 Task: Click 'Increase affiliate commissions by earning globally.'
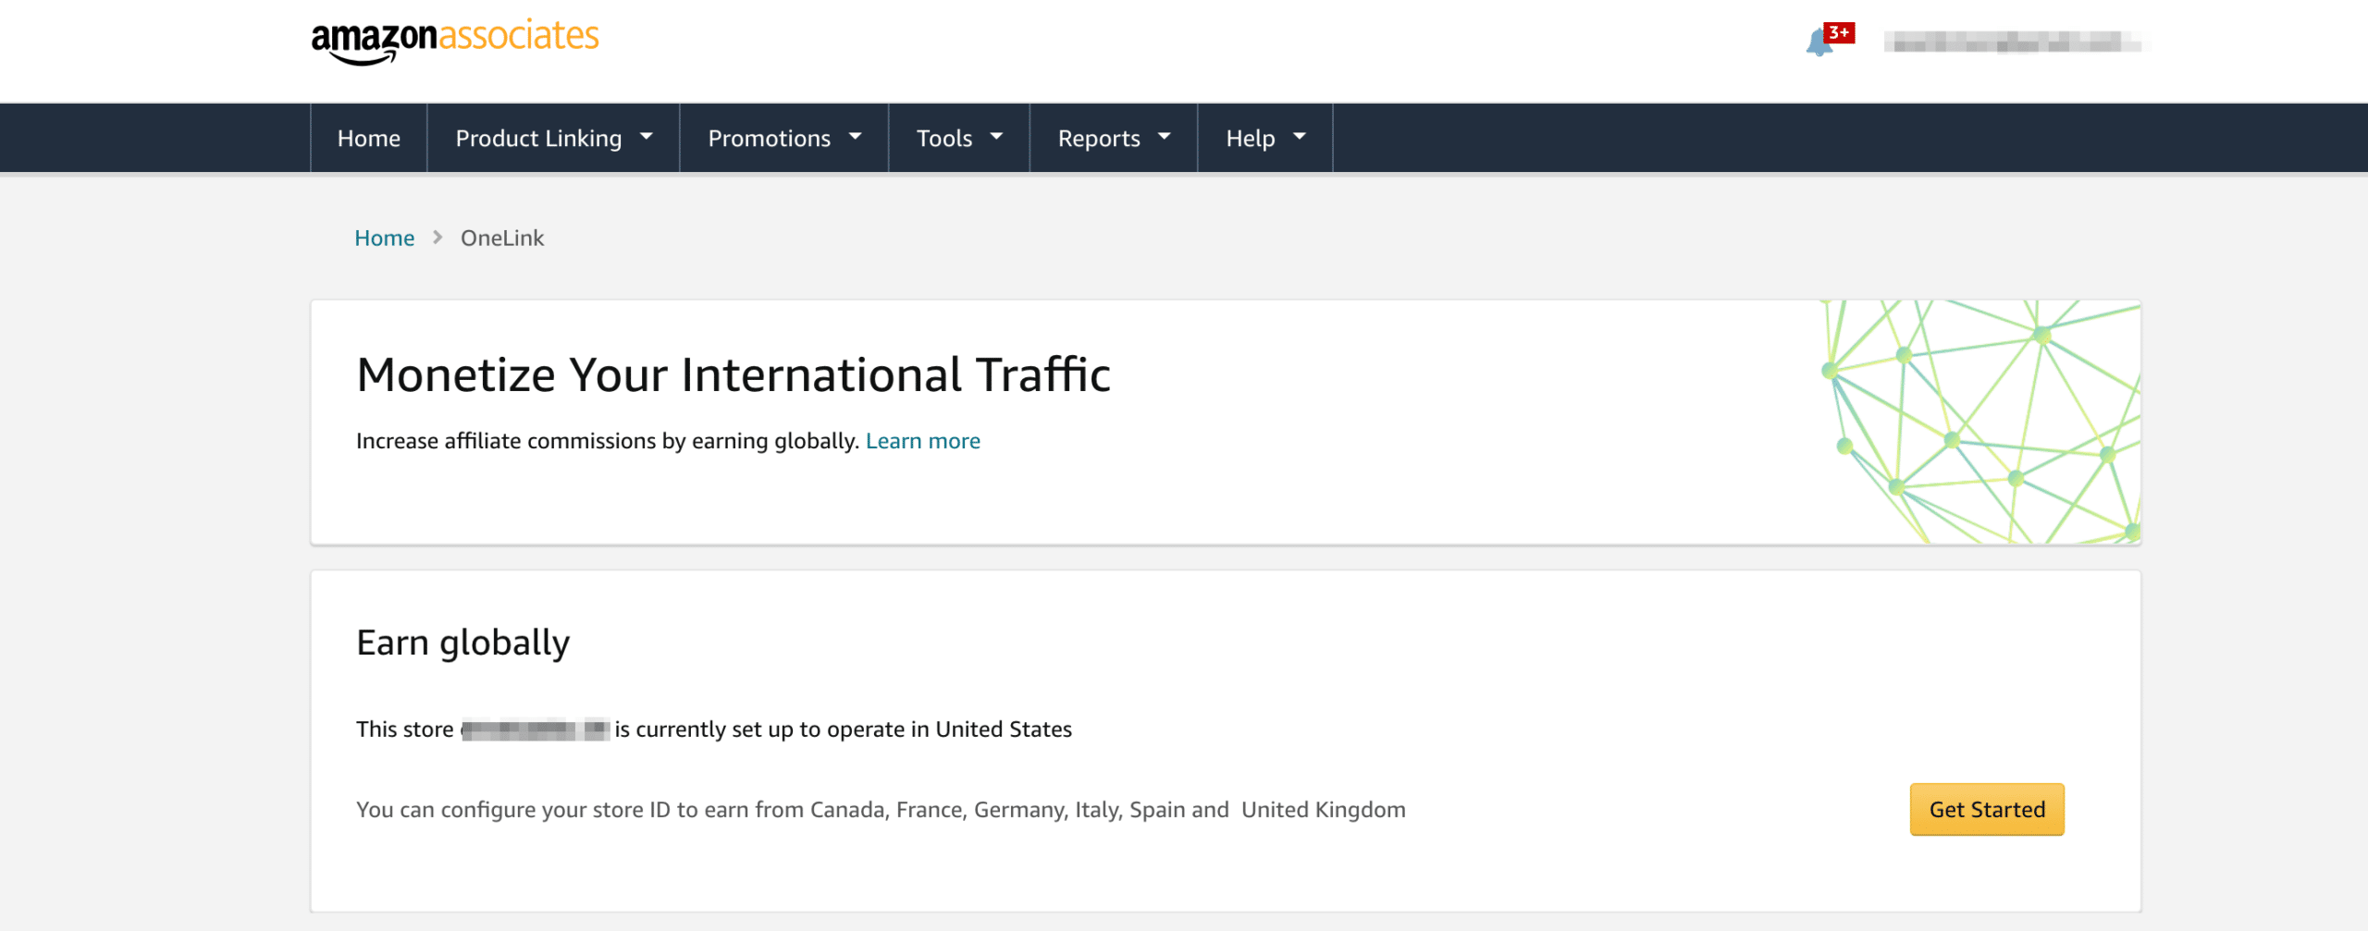[608, 441]
